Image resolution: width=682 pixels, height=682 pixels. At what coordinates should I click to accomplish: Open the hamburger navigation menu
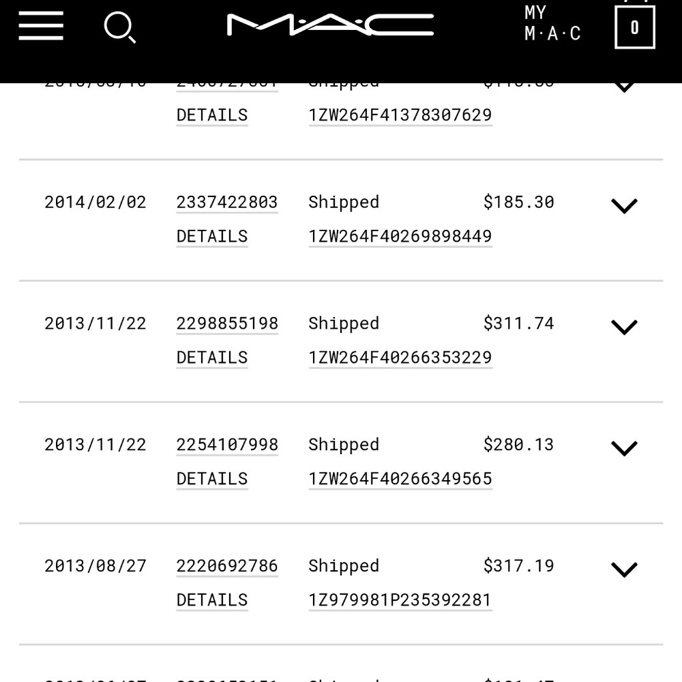tap(40, 25)
